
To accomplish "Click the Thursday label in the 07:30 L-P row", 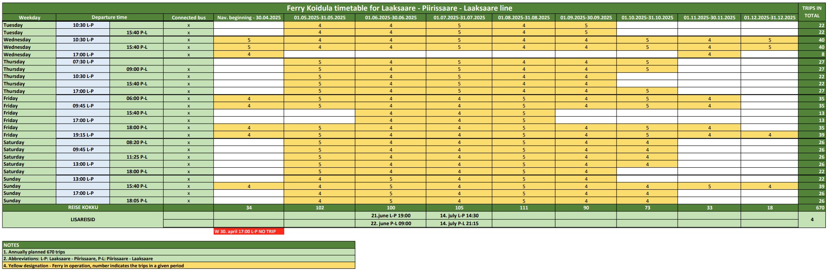I will tap(30, 62).
